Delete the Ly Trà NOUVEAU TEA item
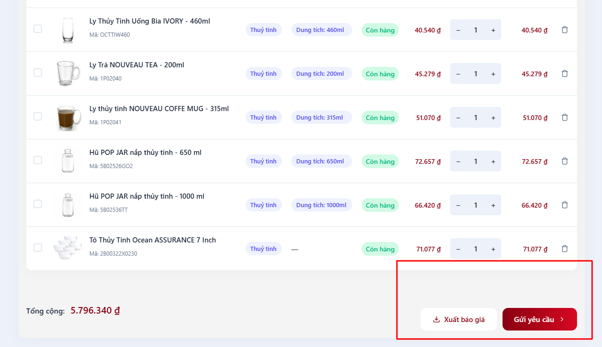This screenshot has width=602, height=347. [565, 73]
